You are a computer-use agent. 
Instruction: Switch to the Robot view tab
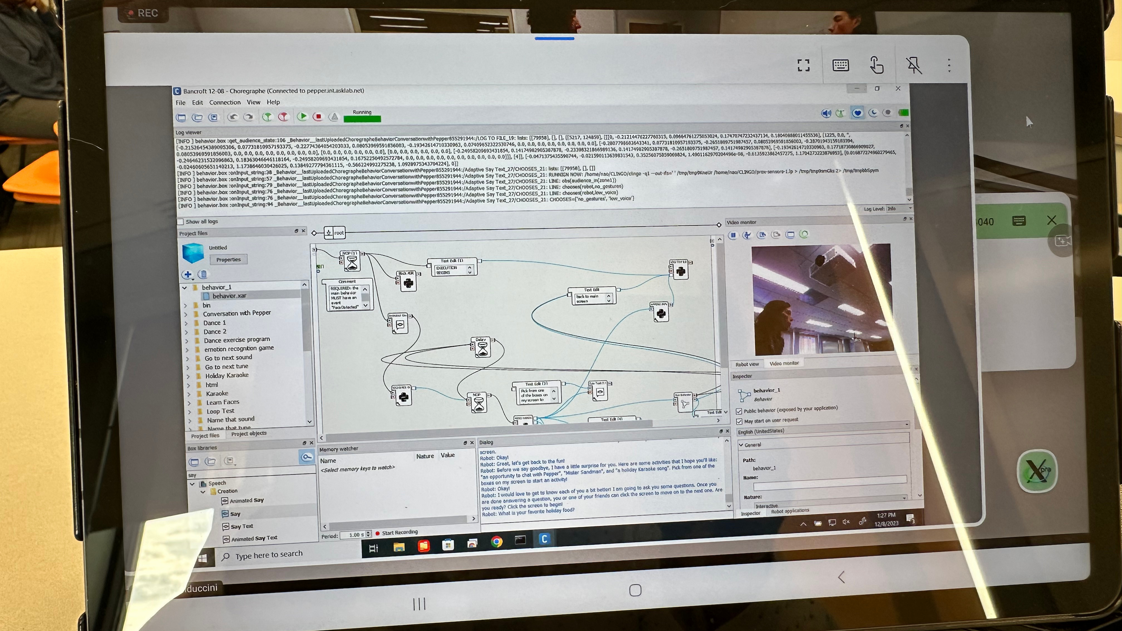(747, 365)
